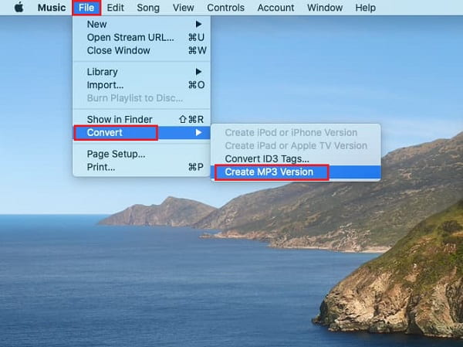The height and width of the screenshot is (347, 463).
Task: Choose Convert ID3 Tags…
Action: (x=296, y=159)
